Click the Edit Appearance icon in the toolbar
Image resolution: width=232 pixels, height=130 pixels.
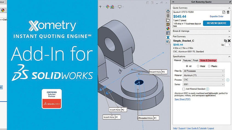[108, 7]
